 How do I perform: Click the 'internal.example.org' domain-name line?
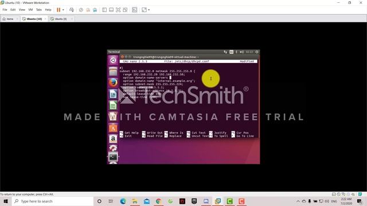pyautogui.click(x=159, y=81)
